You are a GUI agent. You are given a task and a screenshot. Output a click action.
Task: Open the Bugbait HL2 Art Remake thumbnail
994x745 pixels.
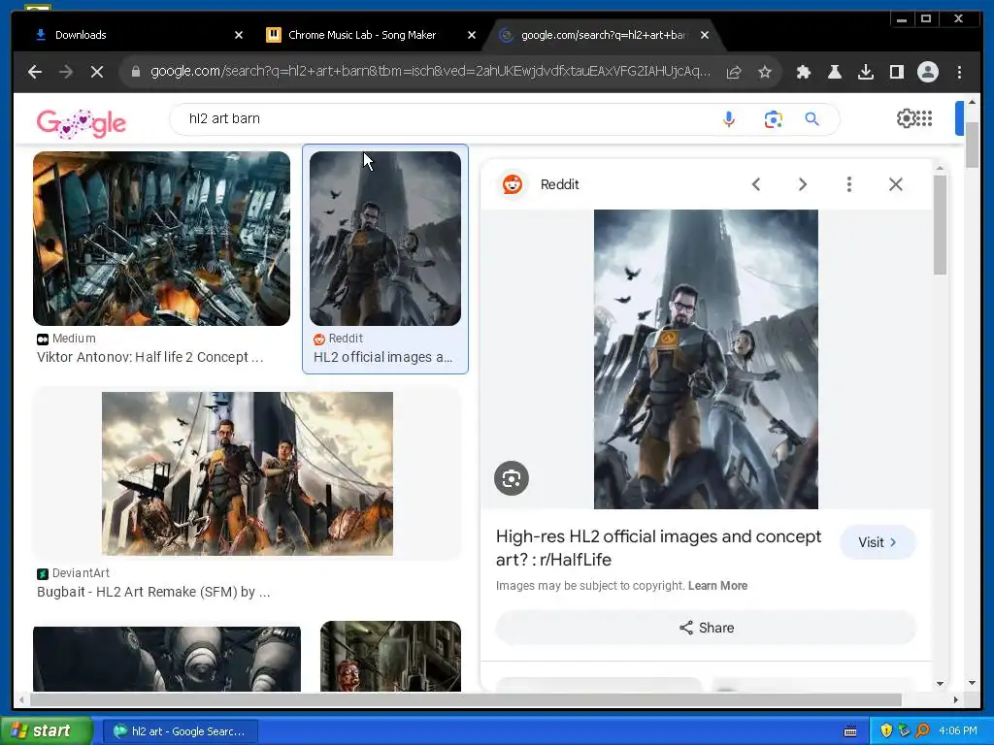(x=248, y=473)
